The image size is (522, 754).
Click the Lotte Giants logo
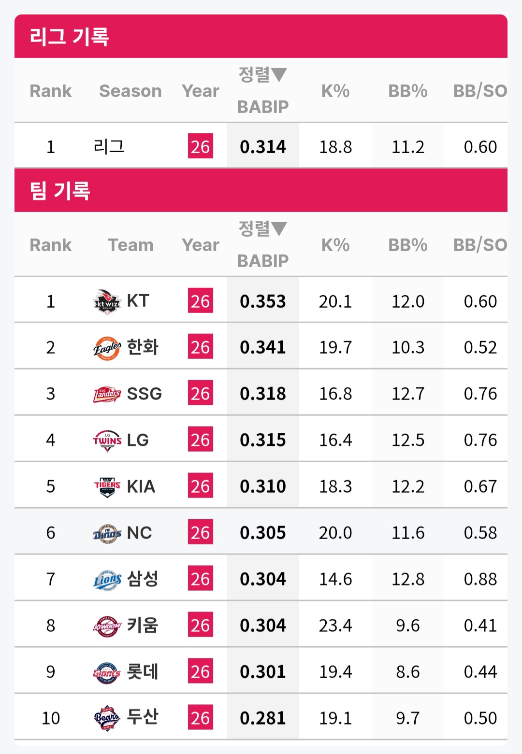pyautogui.click(x=107, y=672)
